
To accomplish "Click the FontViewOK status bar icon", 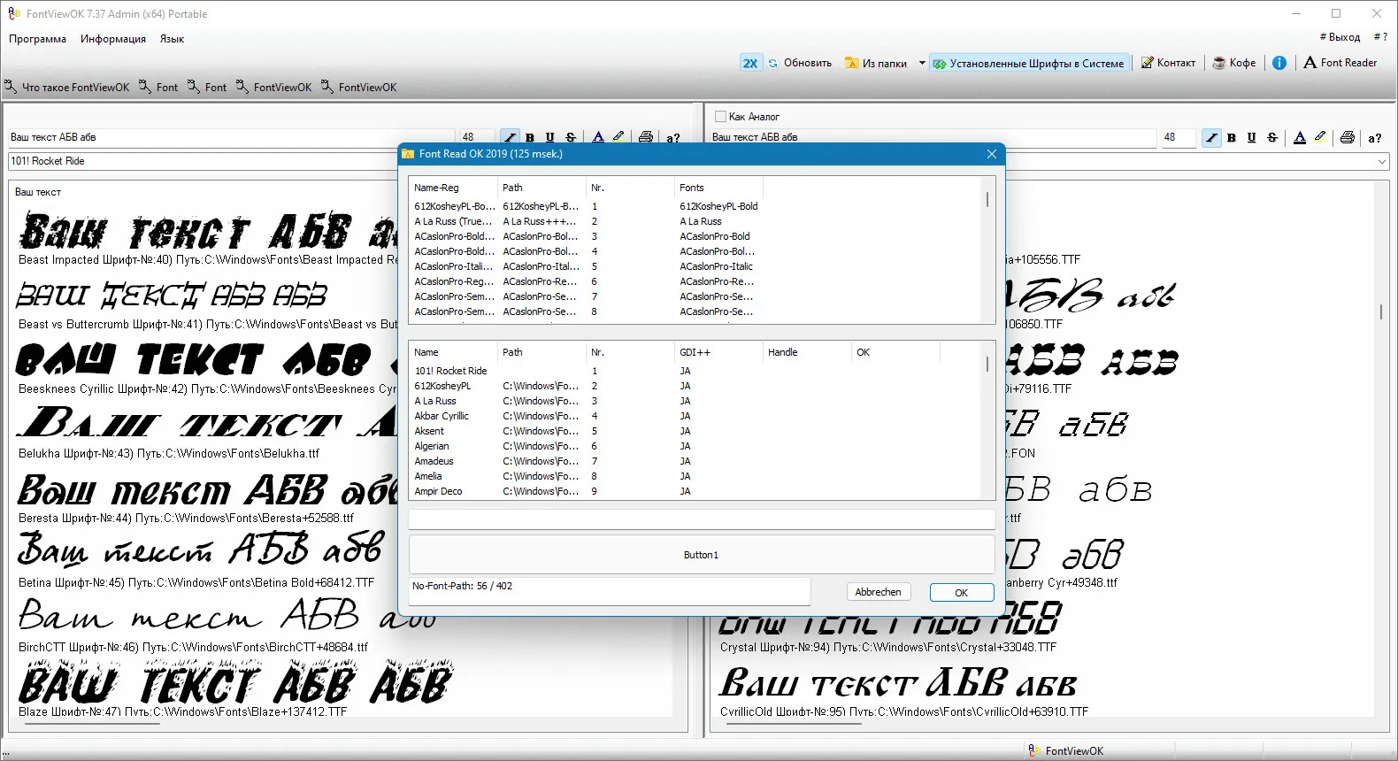I will pos(1034,750).
